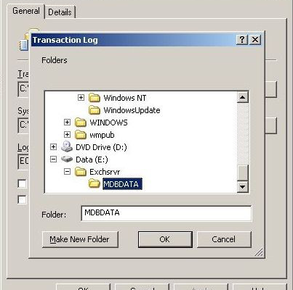Click the Windows NT folder icon
Viewport: 293px width, 290px height.
point(95,98)
